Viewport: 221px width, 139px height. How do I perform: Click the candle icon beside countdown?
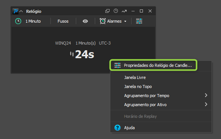(x=72, y=54)
